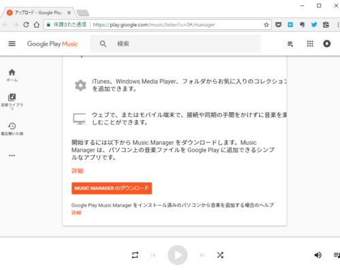Reload the browser page
This screenshot has width=340, height=270.
(26, 24)
